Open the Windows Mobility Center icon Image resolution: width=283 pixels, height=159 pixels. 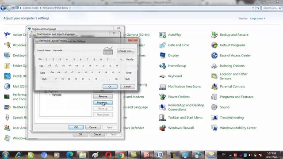(x=214, y=128)
